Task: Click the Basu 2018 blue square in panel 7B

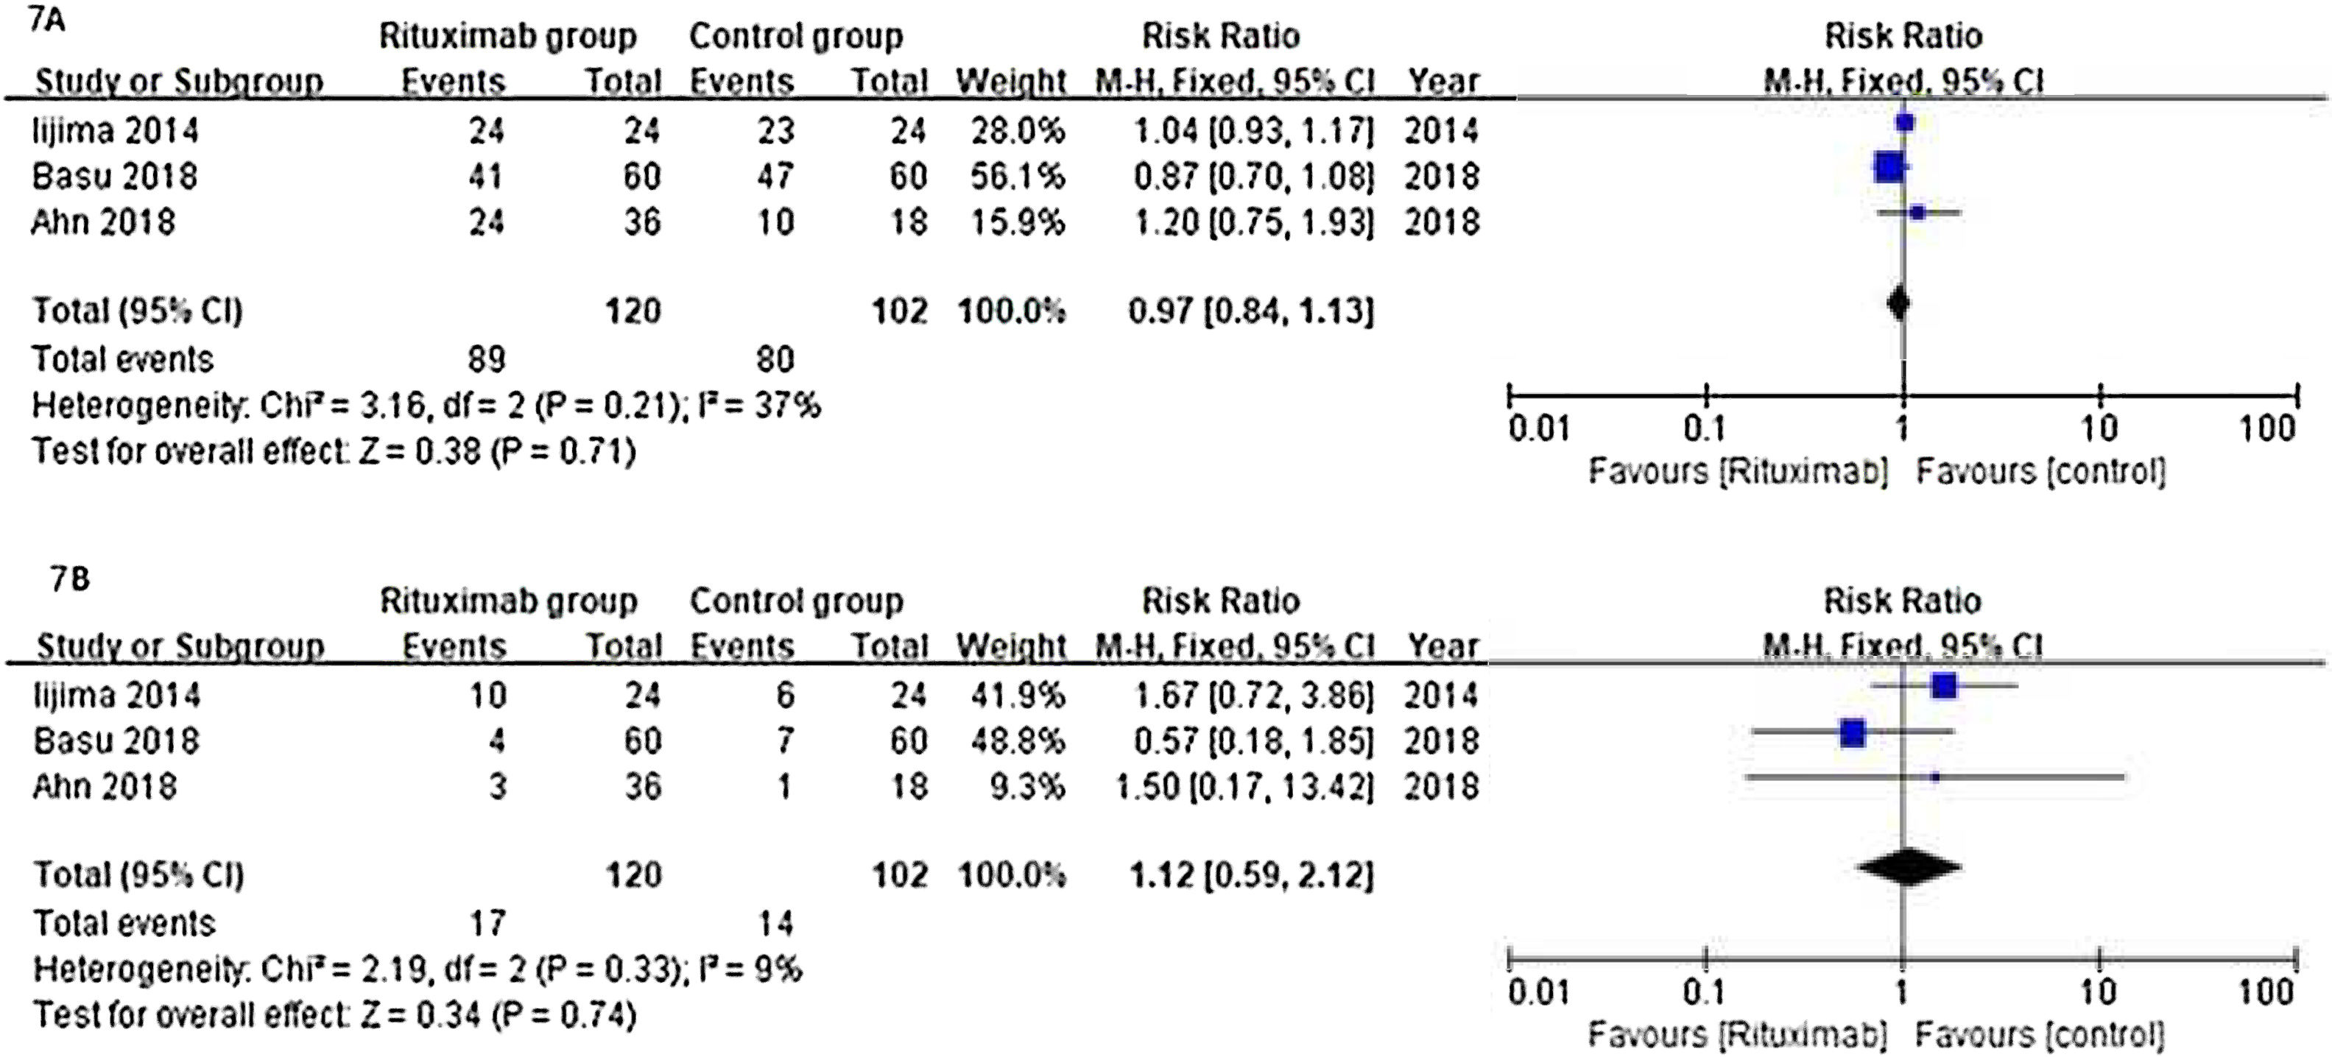Action: pyautogui.click(x=1853, y=732)
